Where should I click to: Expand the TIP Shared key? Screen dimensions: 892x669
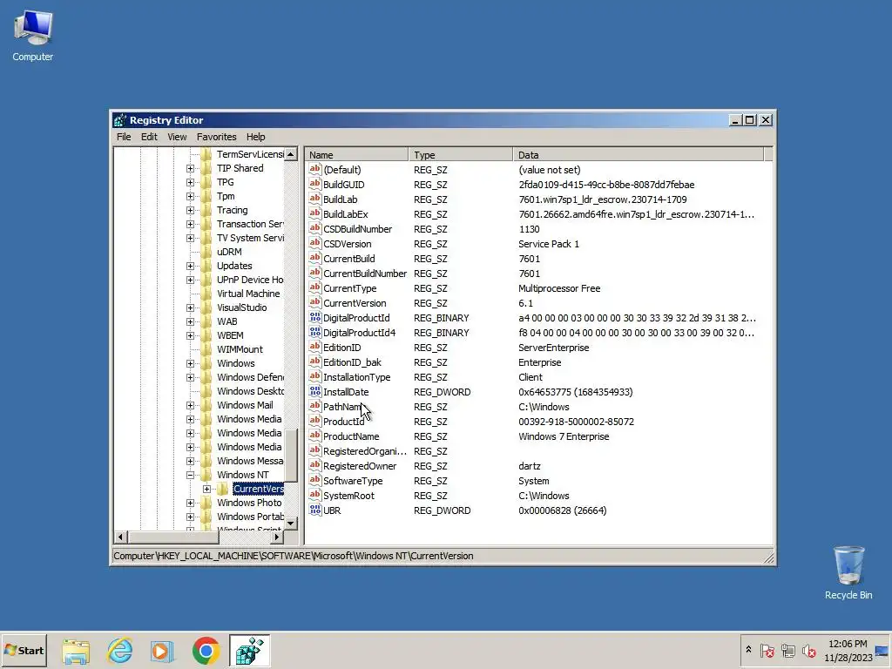[x=190, y=168]
